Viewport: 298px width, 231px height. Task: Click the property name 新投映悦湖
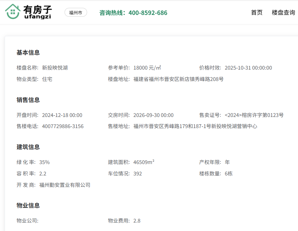coord(55,68)
